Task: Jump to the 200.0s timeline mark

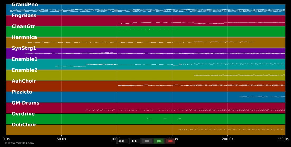Action: (227, 139)
